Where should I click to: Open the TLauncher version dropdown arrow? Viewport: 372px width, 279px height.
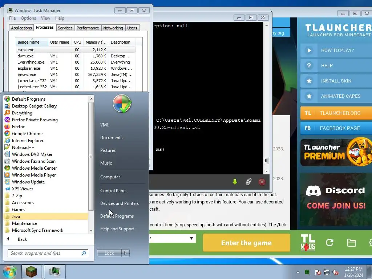pos(191,238)
